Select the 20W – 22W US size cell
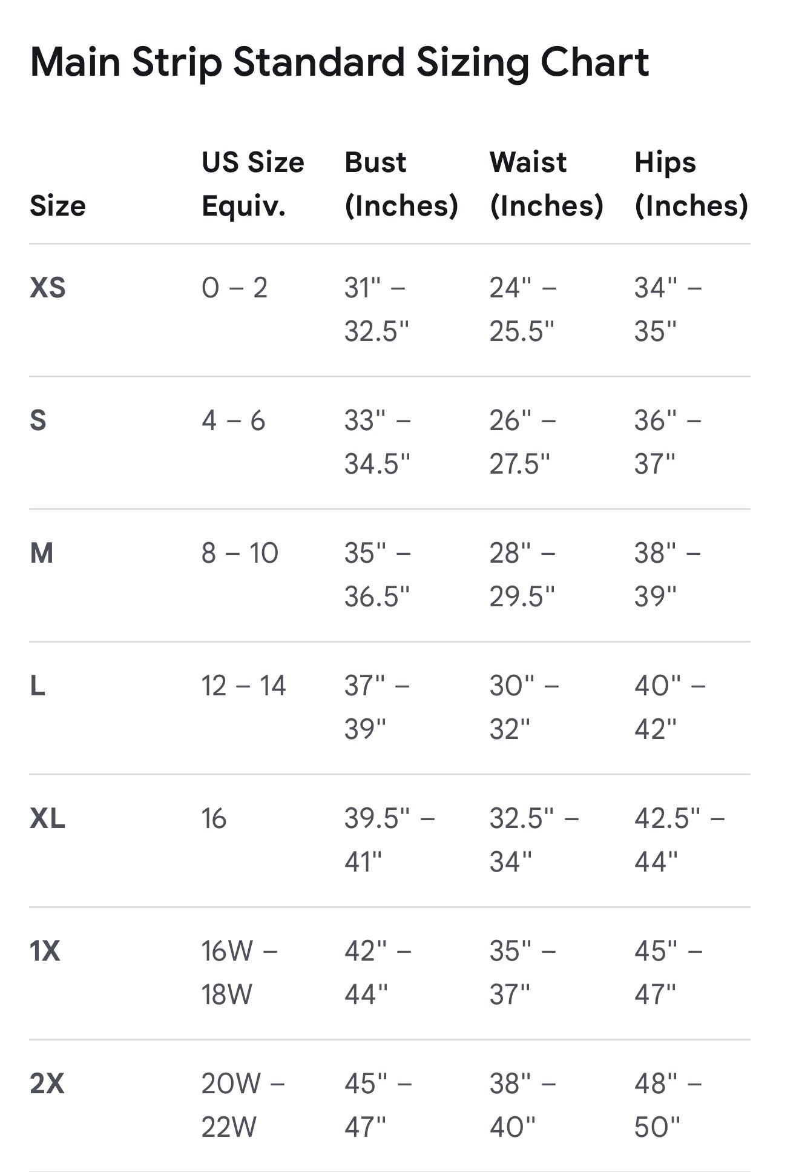Image resolution: width=799 pixels, height=1172 pixels. coord(243,1105)
